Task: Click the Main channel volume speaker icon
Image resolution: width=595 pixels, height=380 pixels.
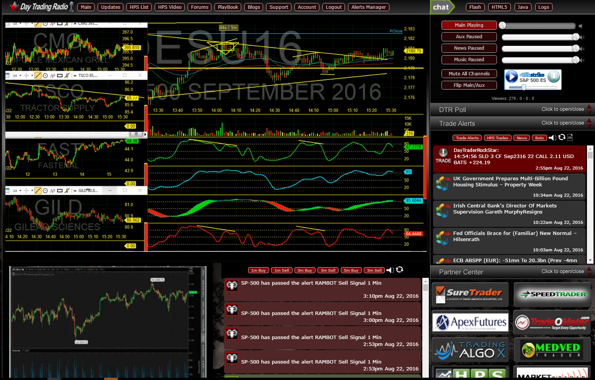Action: click(580, 26)
